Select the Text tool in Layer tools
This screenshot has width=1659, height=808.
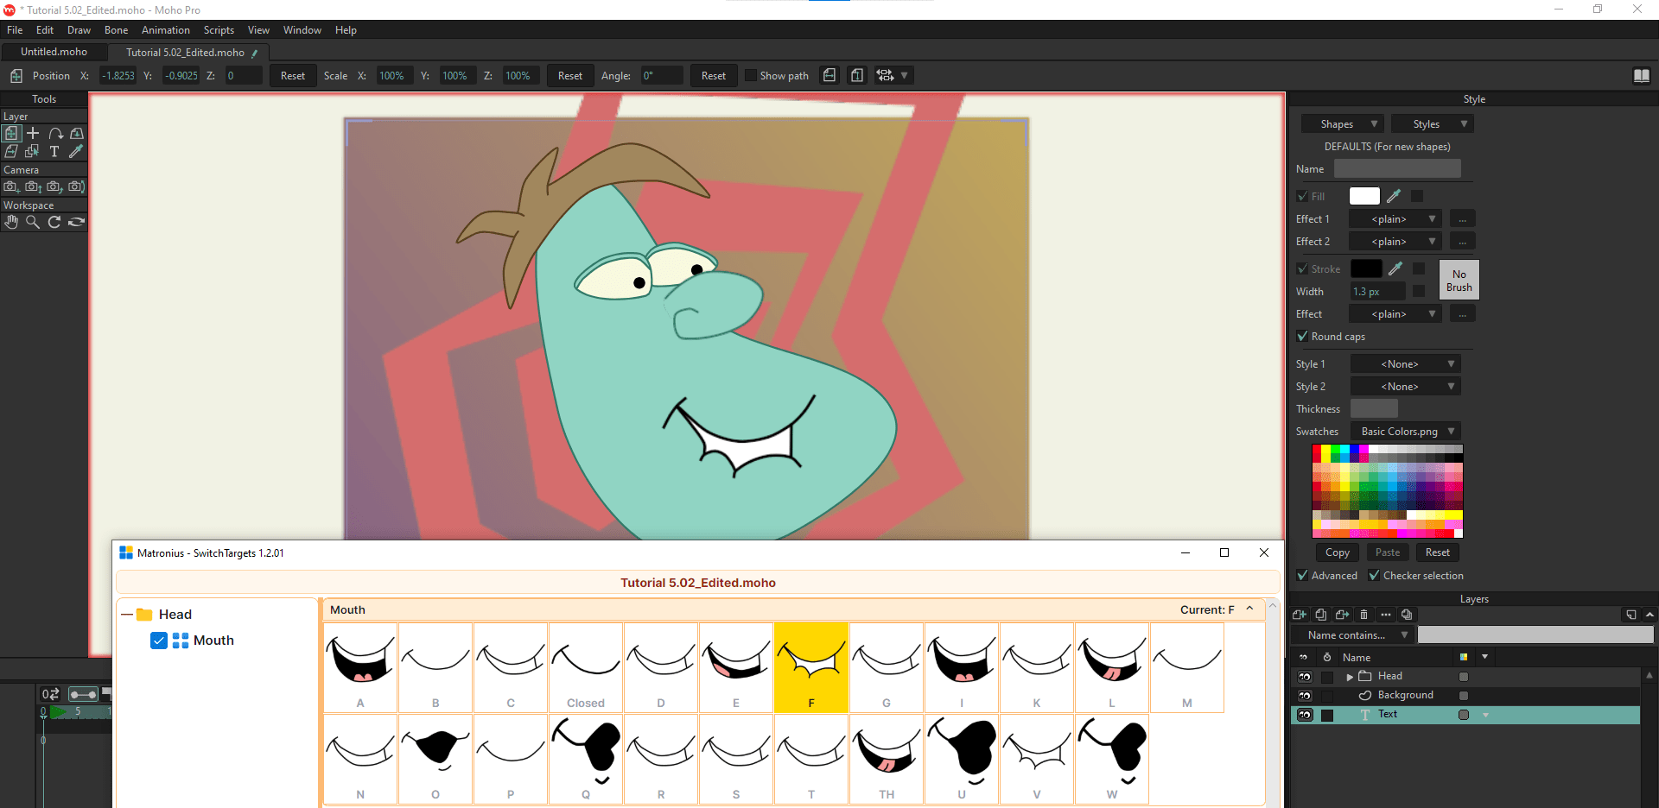54,151
